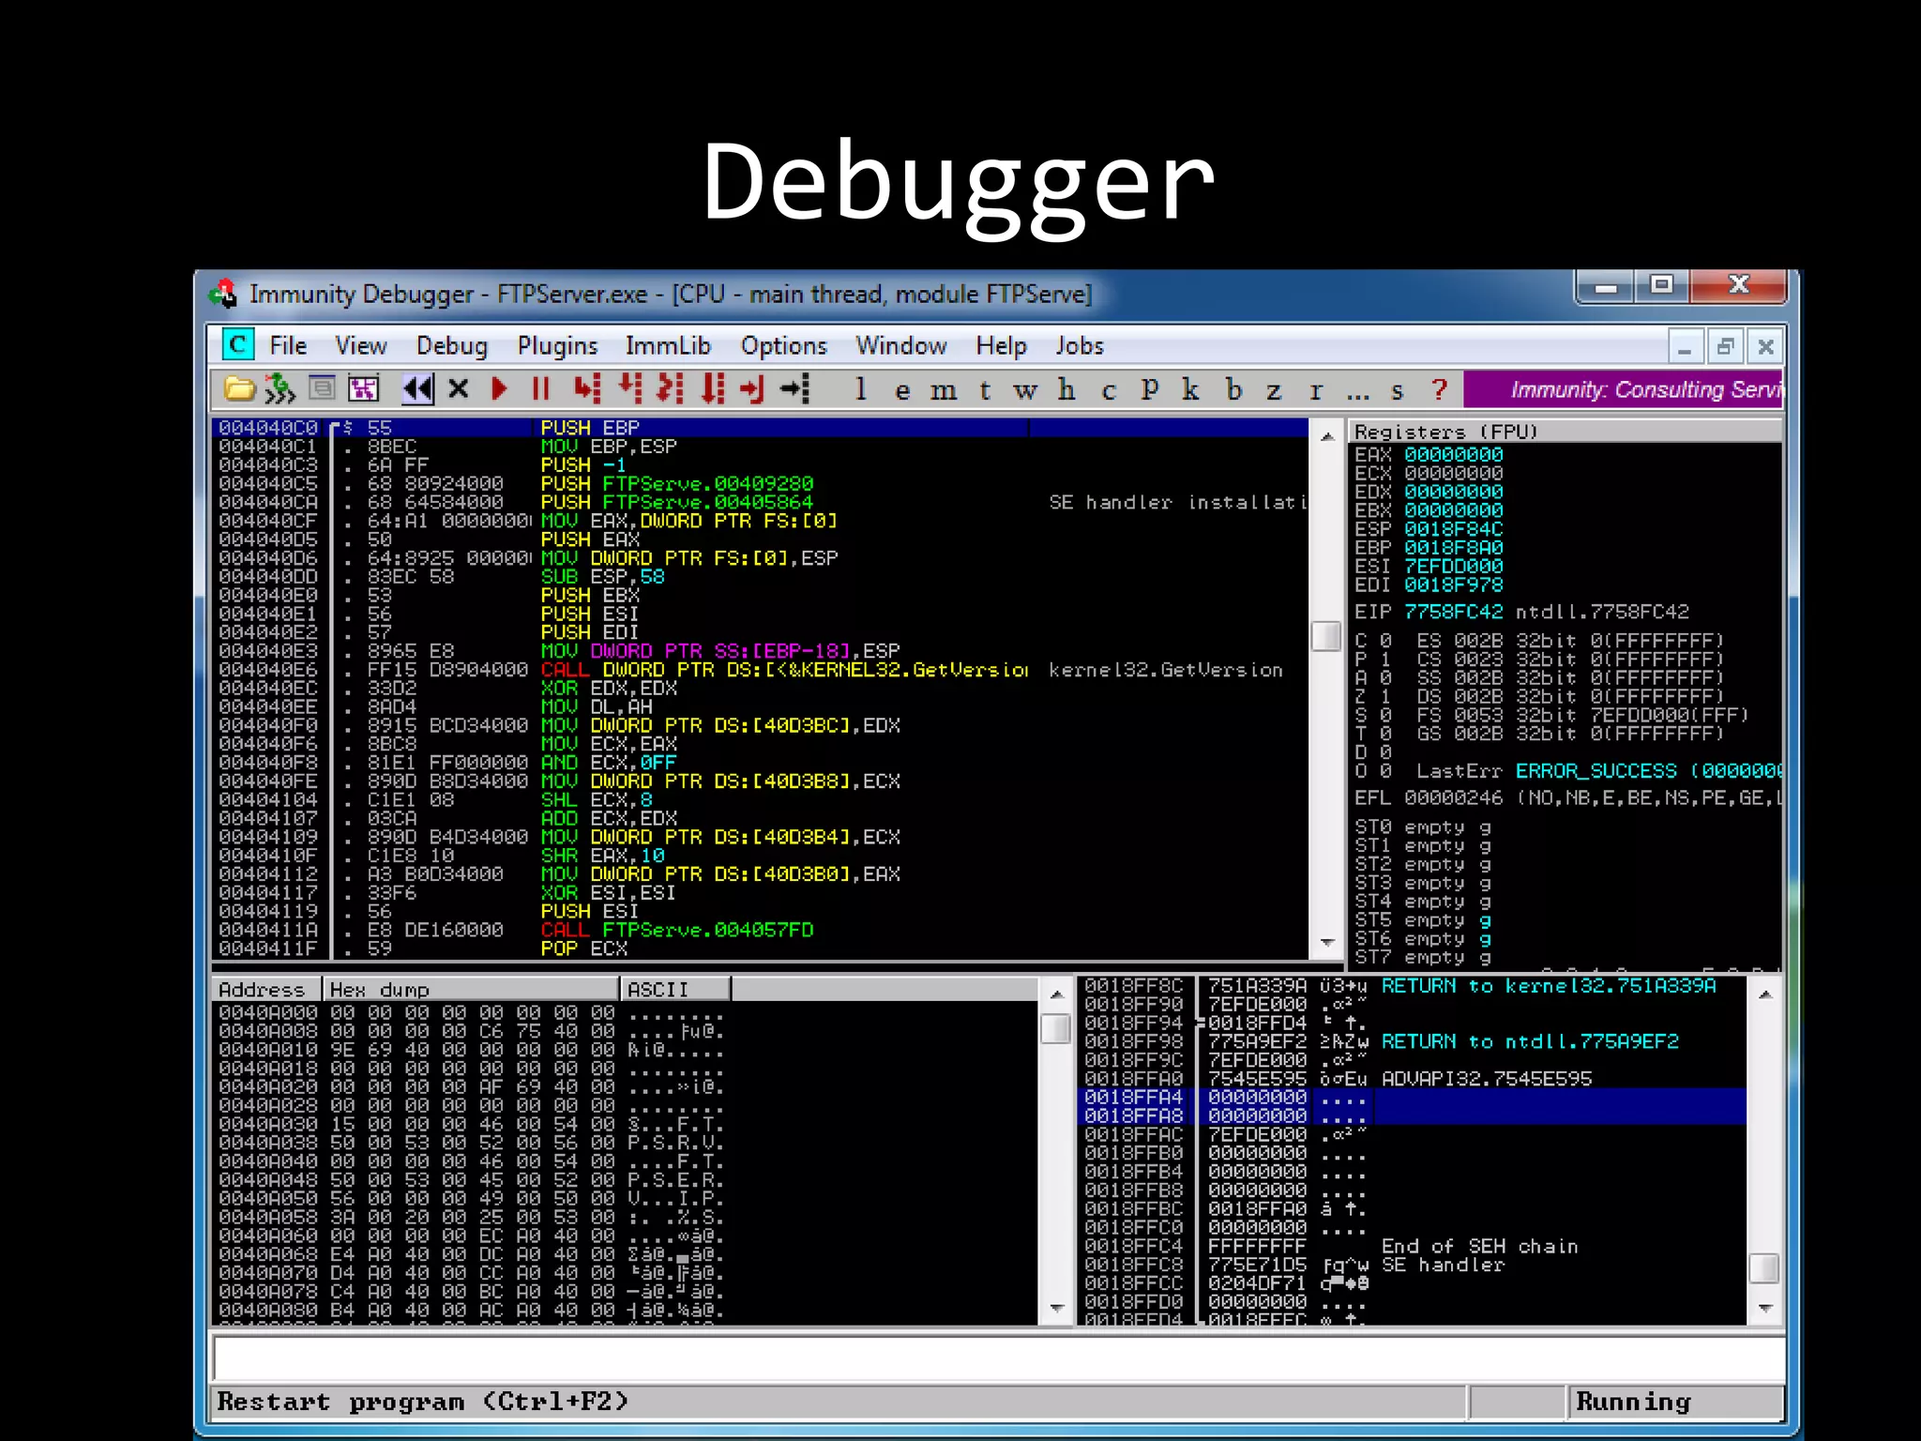Viewport: 1921px width, 1441px height.
Task: Open Source window with 's' button
Action: tap(1398, 390)
